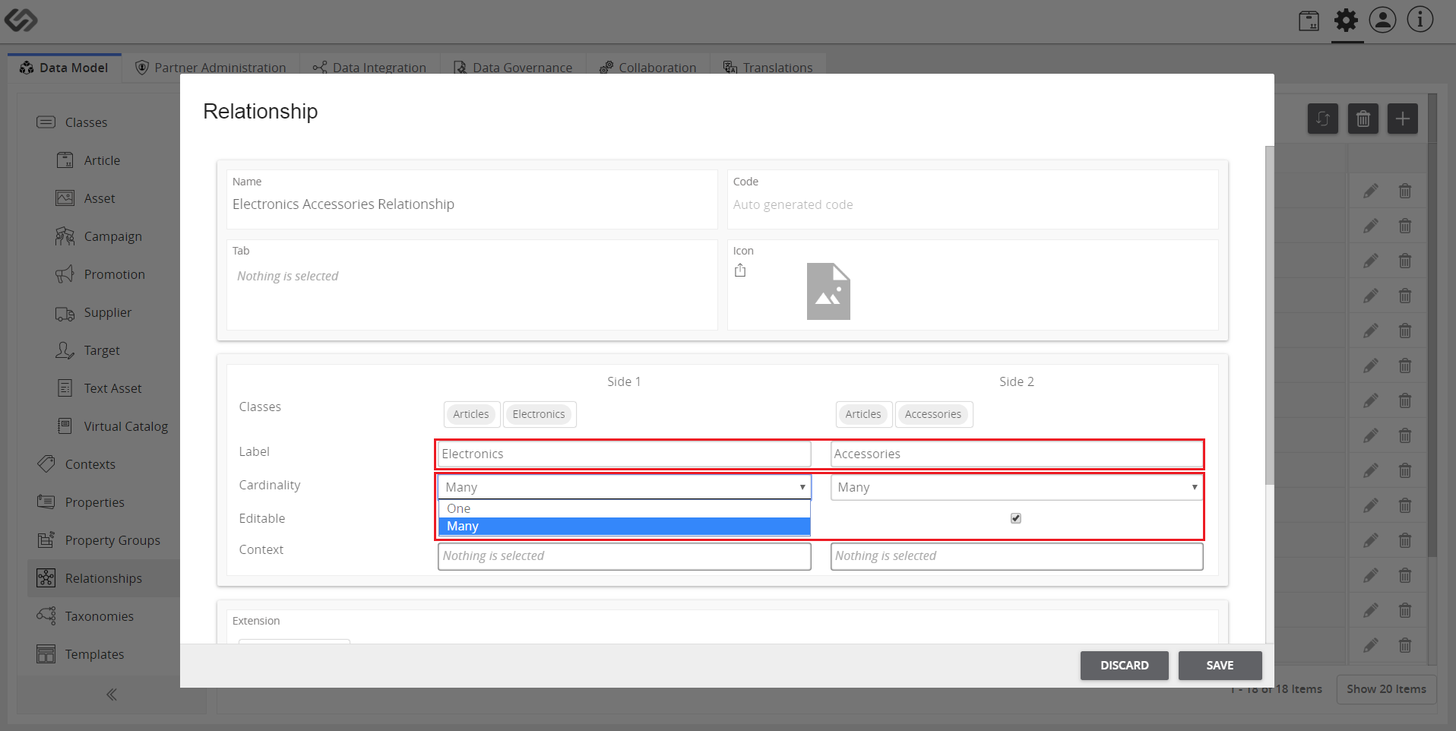The image size is (1456, 731).
Task: Click the clipboard icon beside the gear
Action: 1309,21
